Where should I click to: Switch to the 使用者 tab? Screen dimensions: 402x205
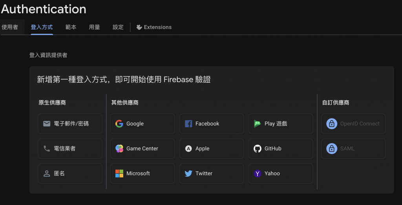10,27
